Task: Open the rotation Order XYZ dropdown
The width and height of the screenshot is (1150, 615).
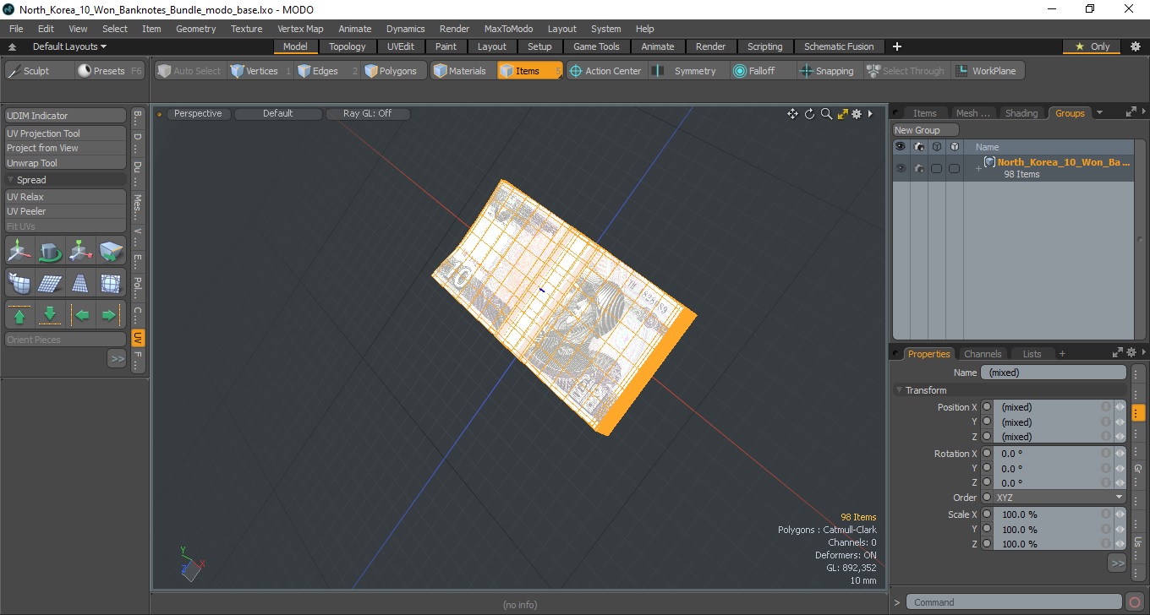Action: (x=1060, y=498)
